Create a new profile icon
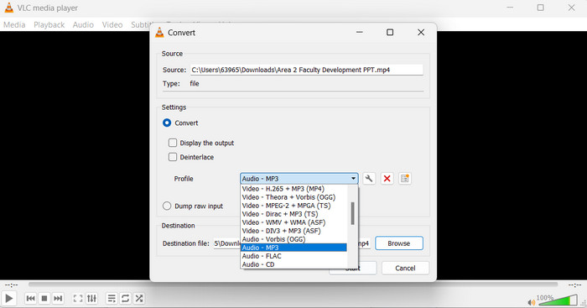587x308 pixels. 405,179
